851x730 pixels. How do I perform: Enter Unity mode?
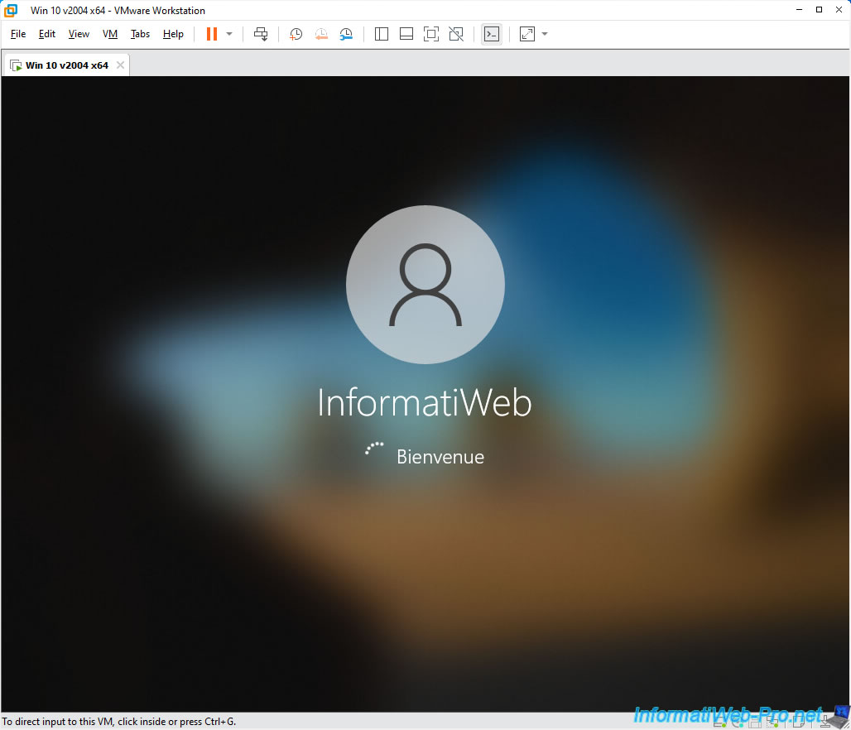tap(456, 34)
